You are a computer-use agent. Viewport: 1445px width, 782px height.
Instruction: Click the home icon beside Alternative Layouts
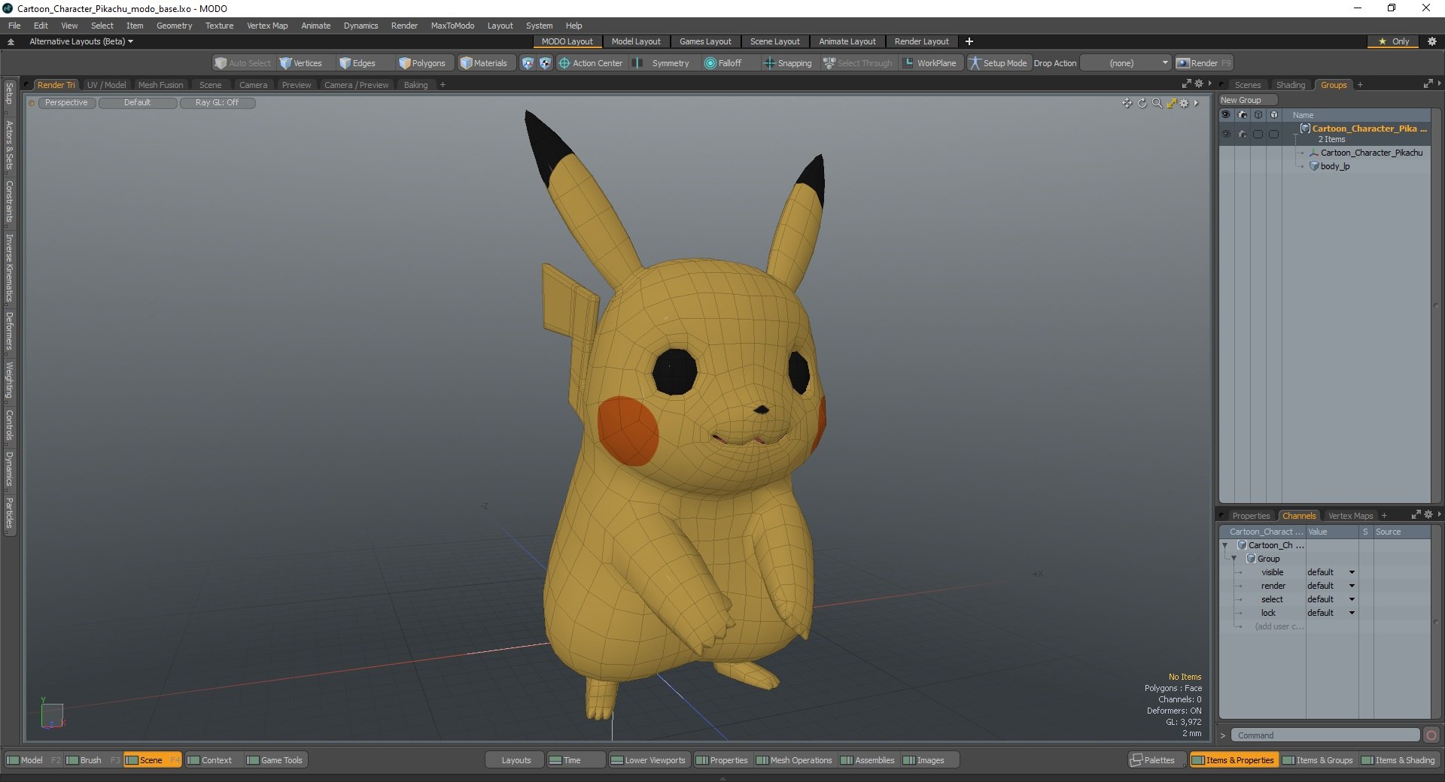pos(11,41)
